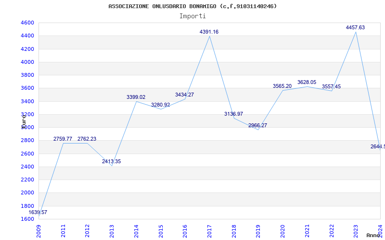385x240 pixels.
Task: Click x-axis year 2018
Action: (x=234, y=231)
